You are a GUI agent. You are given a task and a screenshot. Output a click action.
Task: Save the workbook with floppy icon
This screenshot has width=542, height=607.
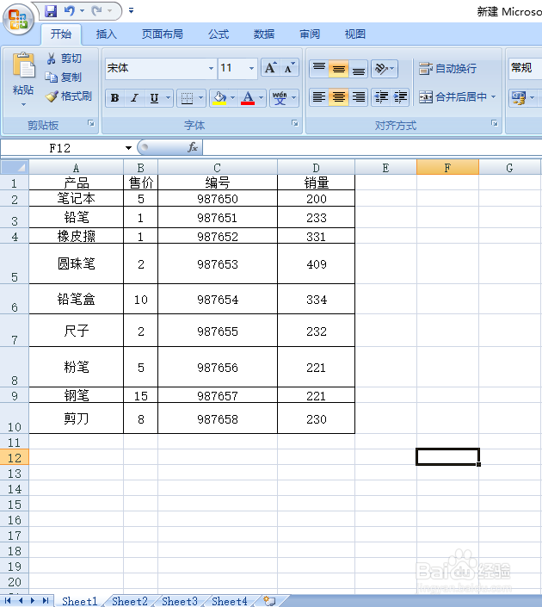(50, 11)
